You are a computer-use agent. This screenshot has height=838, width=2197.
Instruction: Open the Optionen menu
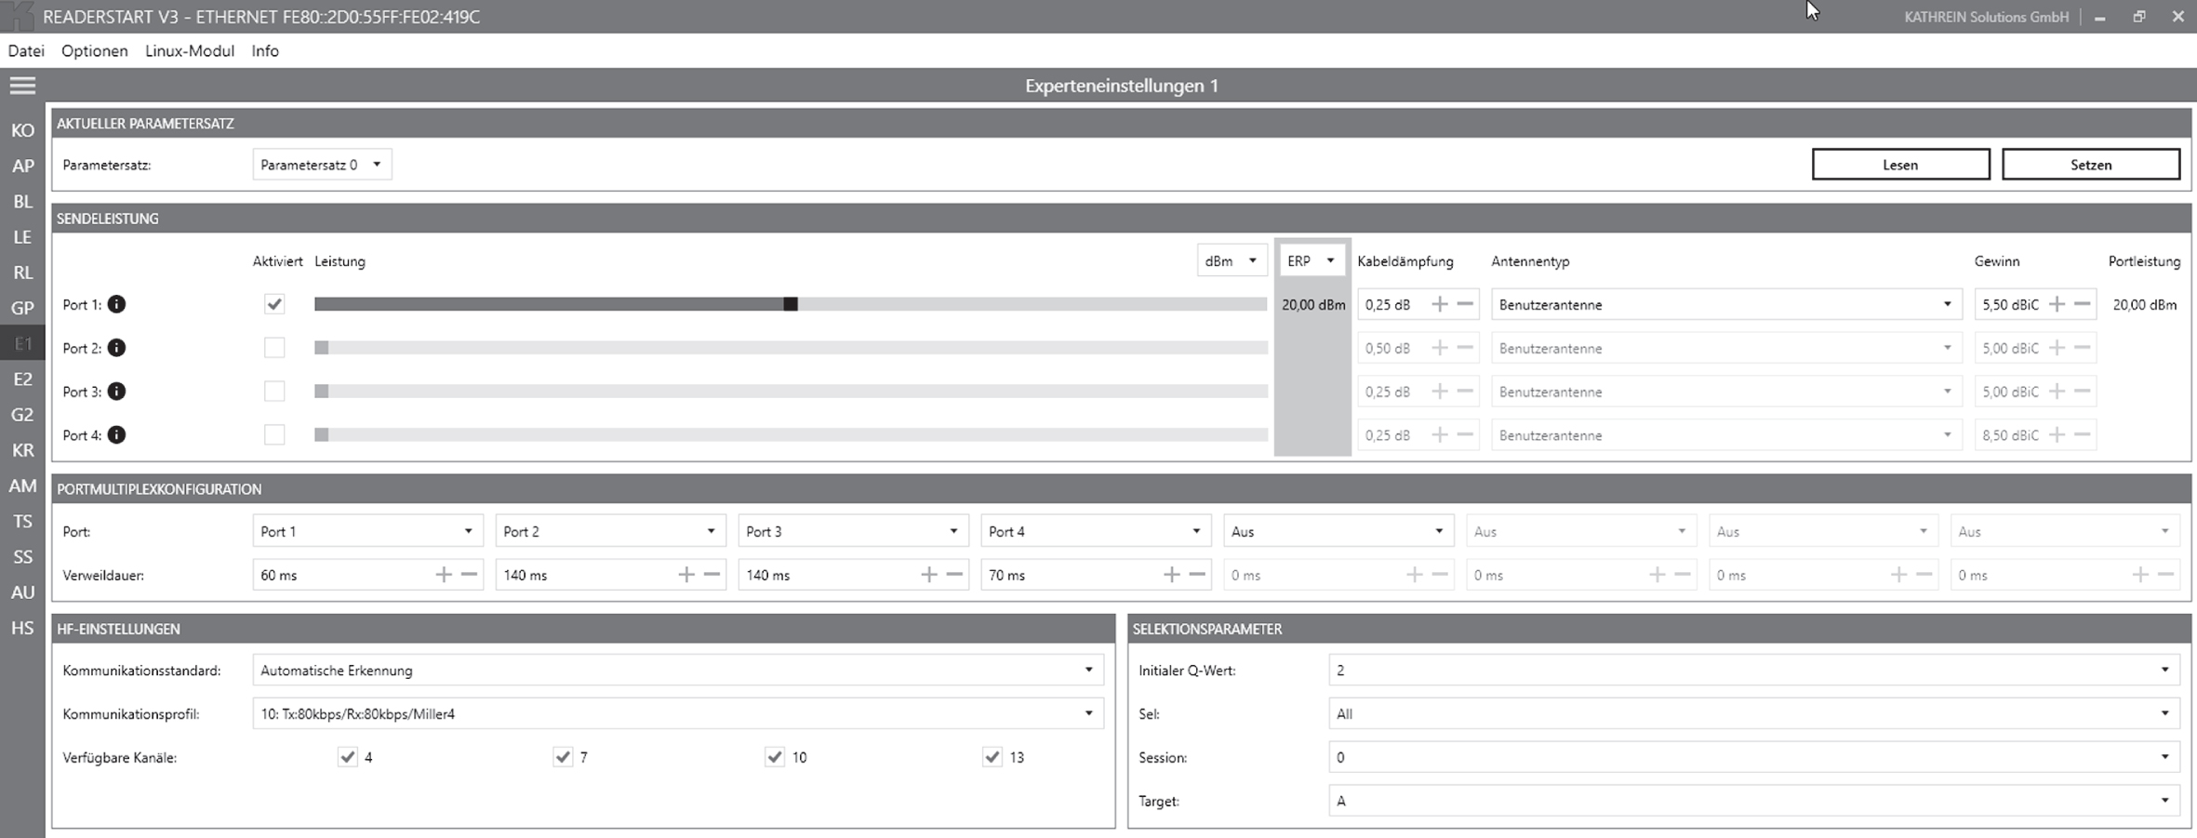pos(95,51)
